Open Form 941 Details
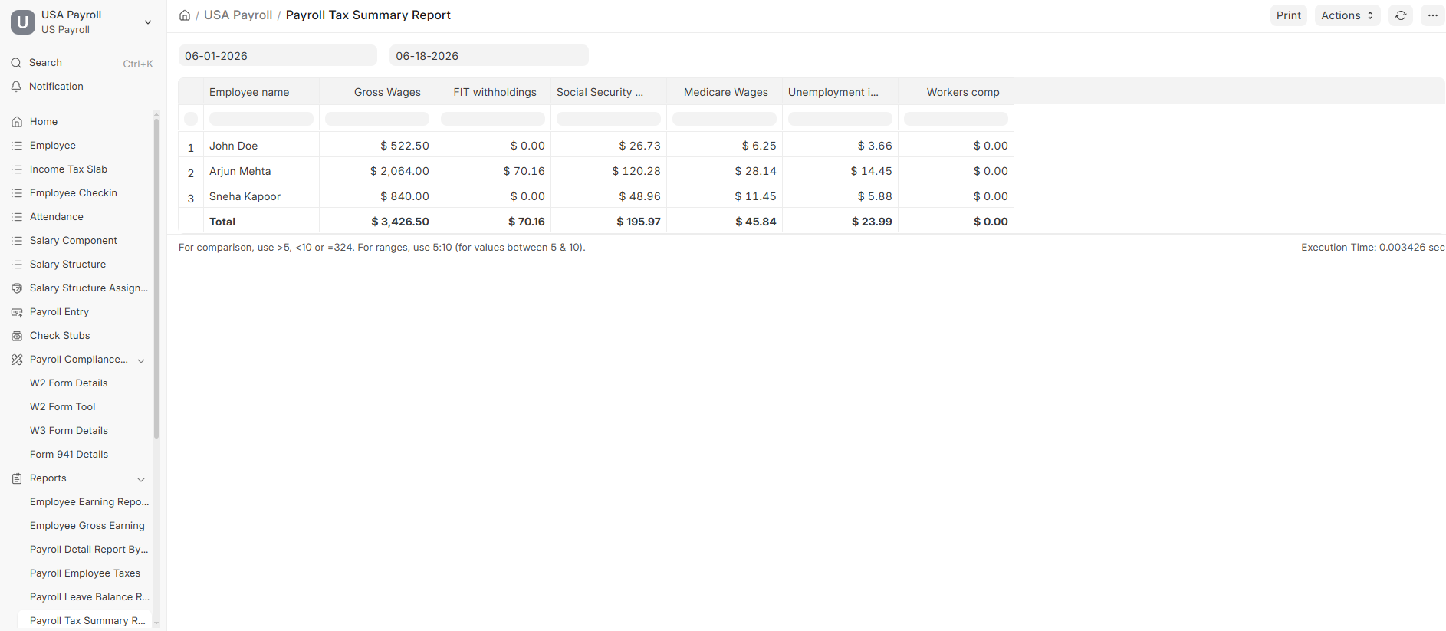Image resolution: width=1446 pixels, height=631 pixels. (69, 455)
